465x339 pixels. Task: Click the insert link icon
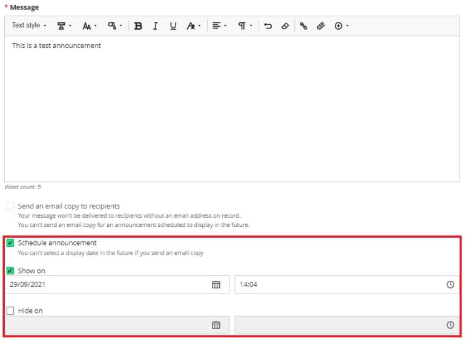[303, 26]
